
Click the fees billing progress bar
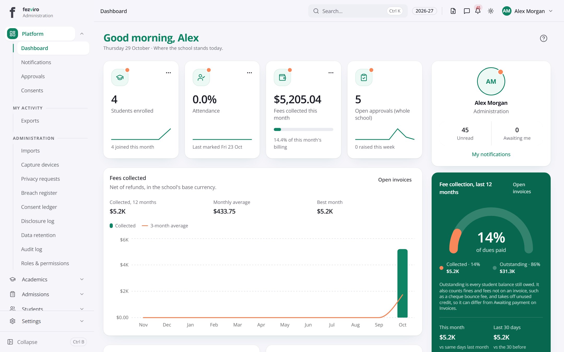click(x=303, y=130)
